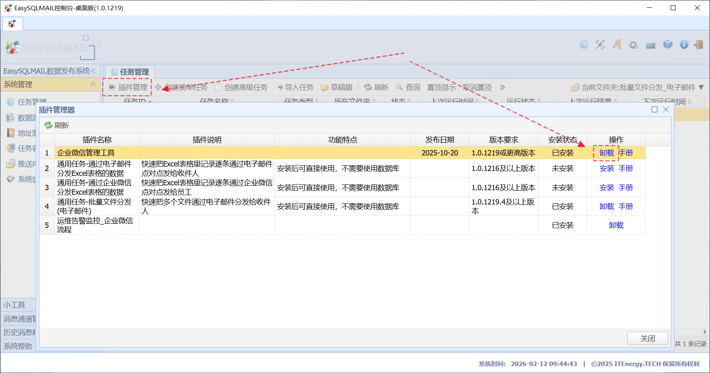Click the gray gears settings icon
710x373 pixels.
point(634,45)
